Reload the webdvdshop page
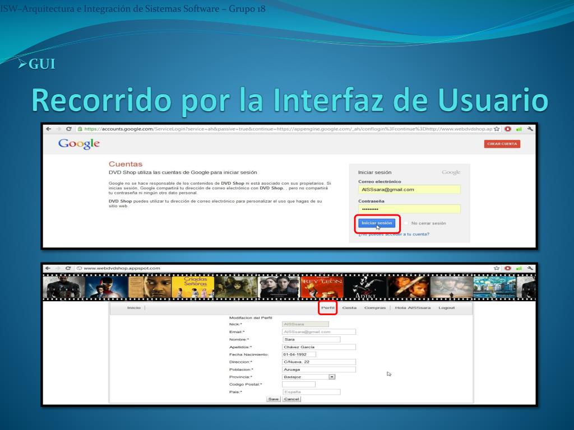The image size is (574, 430). click(68, 268)
